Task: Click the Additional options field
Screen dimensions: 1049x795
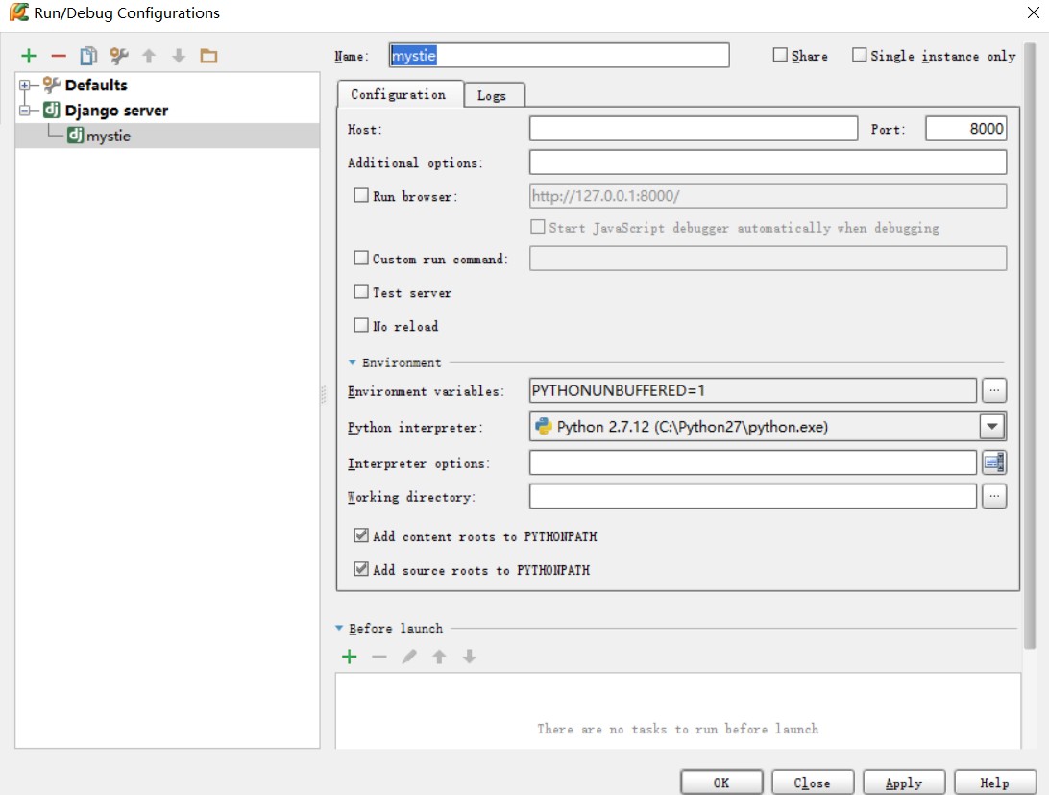Action: point(768,161)
